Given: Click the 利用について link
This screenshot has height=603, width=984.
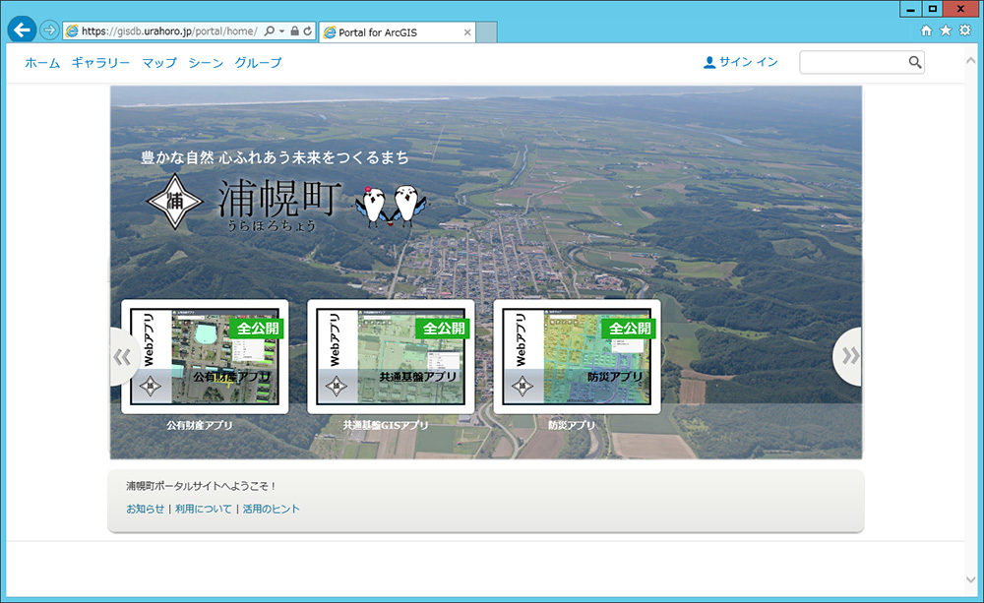Looking at the screenshot, I should click(205, 509).
